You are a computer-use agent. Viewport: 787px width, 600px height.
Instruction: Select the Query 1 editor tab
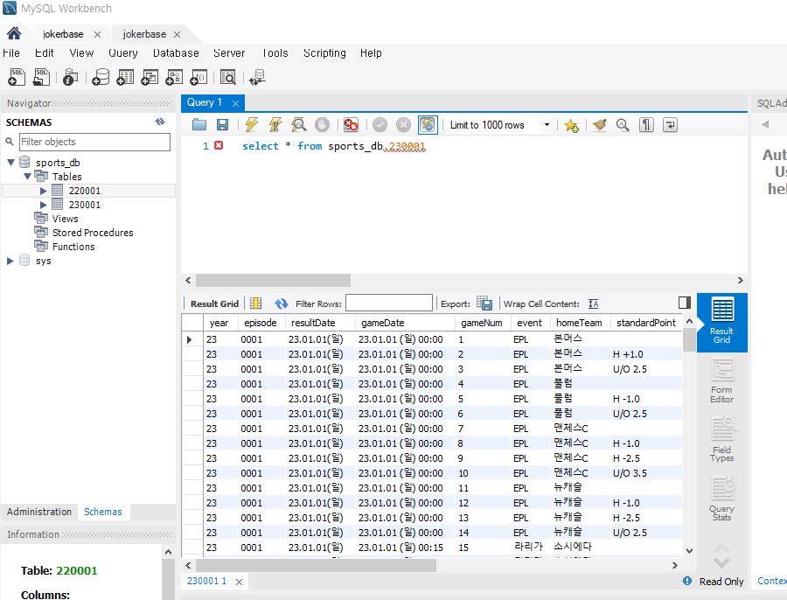[x=205, y=102]
